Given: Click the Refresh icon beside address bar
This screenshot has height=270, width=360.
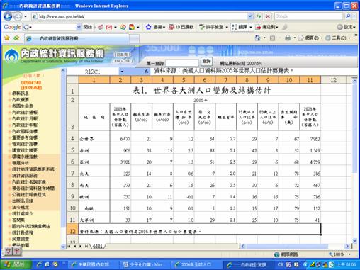Looking at the screenshot, I should click(259, 16).
